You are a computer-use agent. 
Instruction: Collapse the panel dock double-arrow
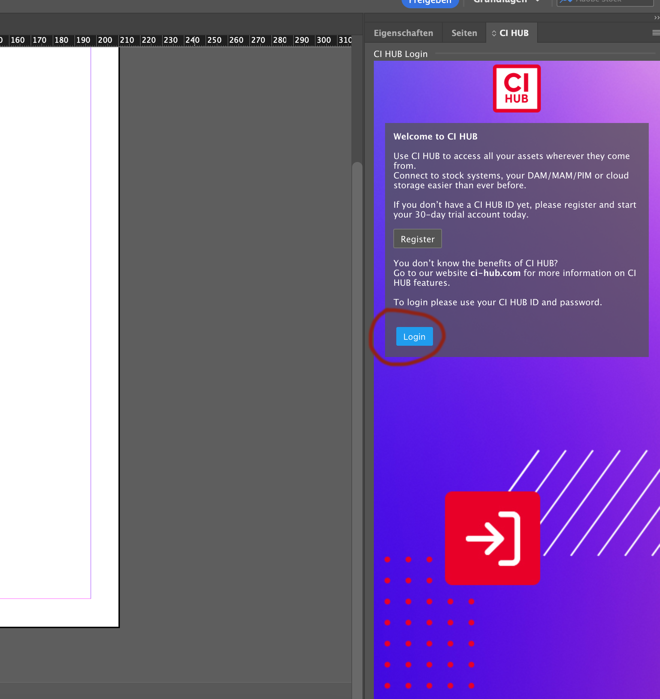[x=657, y=18]
